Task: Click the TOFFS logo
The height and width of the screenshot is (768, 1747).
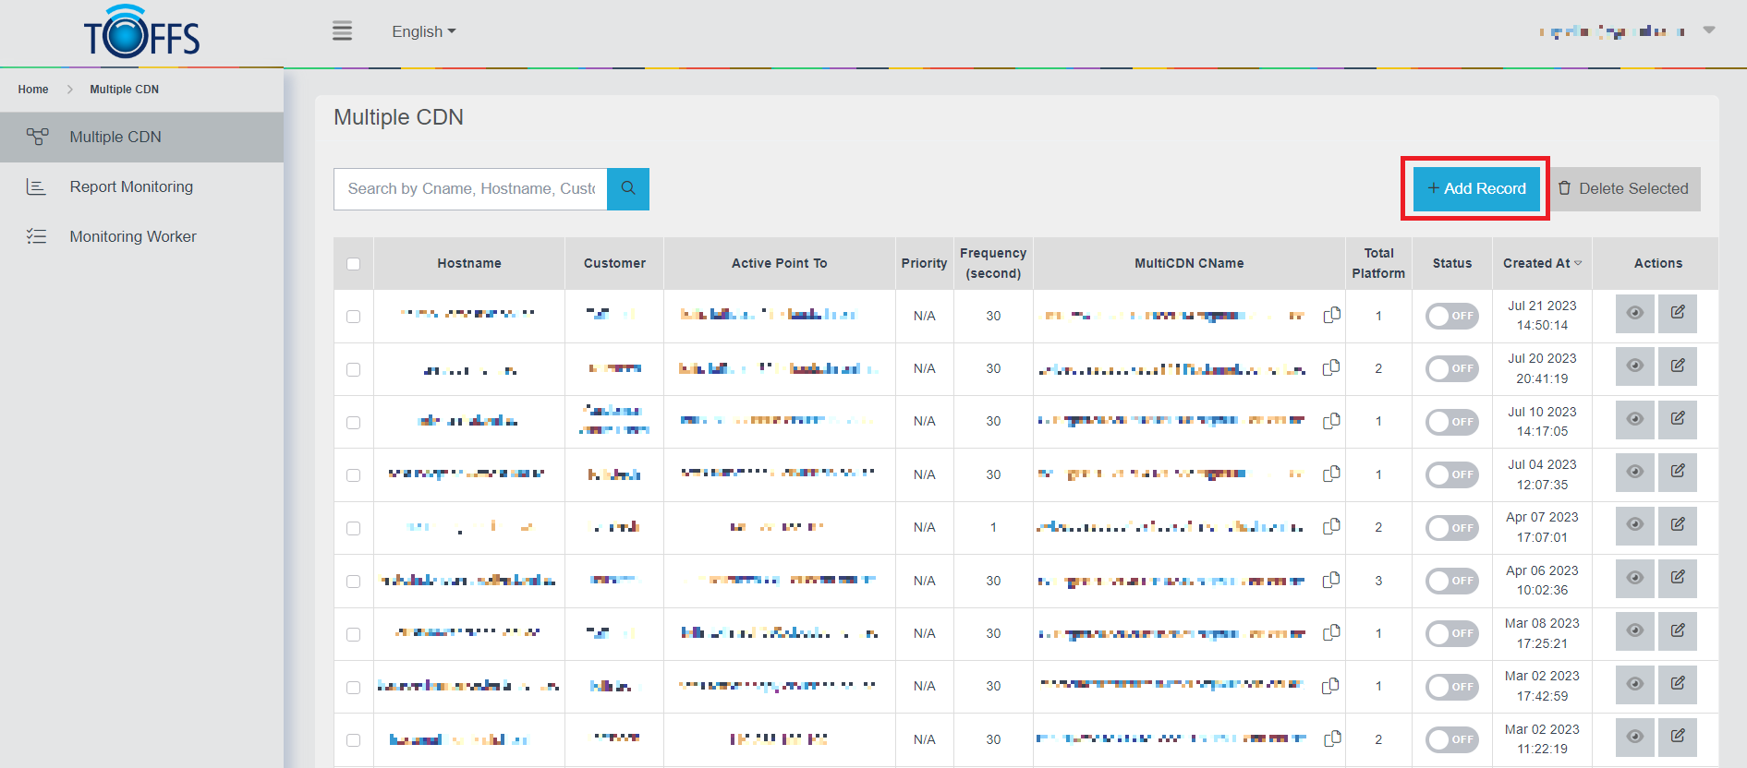Action: 142,33
